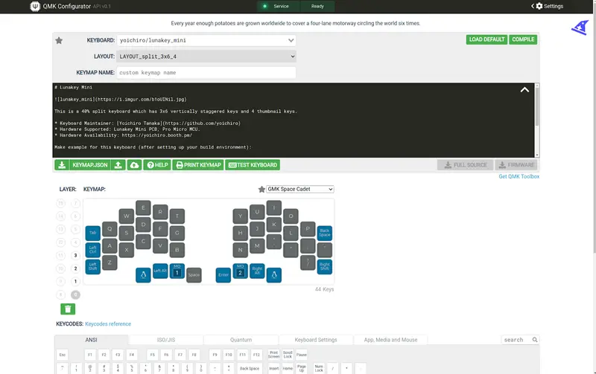Click the upload keymap icon button
The image size is (596, 374).
coord(118,165)
